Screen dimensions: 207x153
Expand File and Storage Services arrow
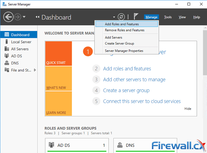[35, 70]
